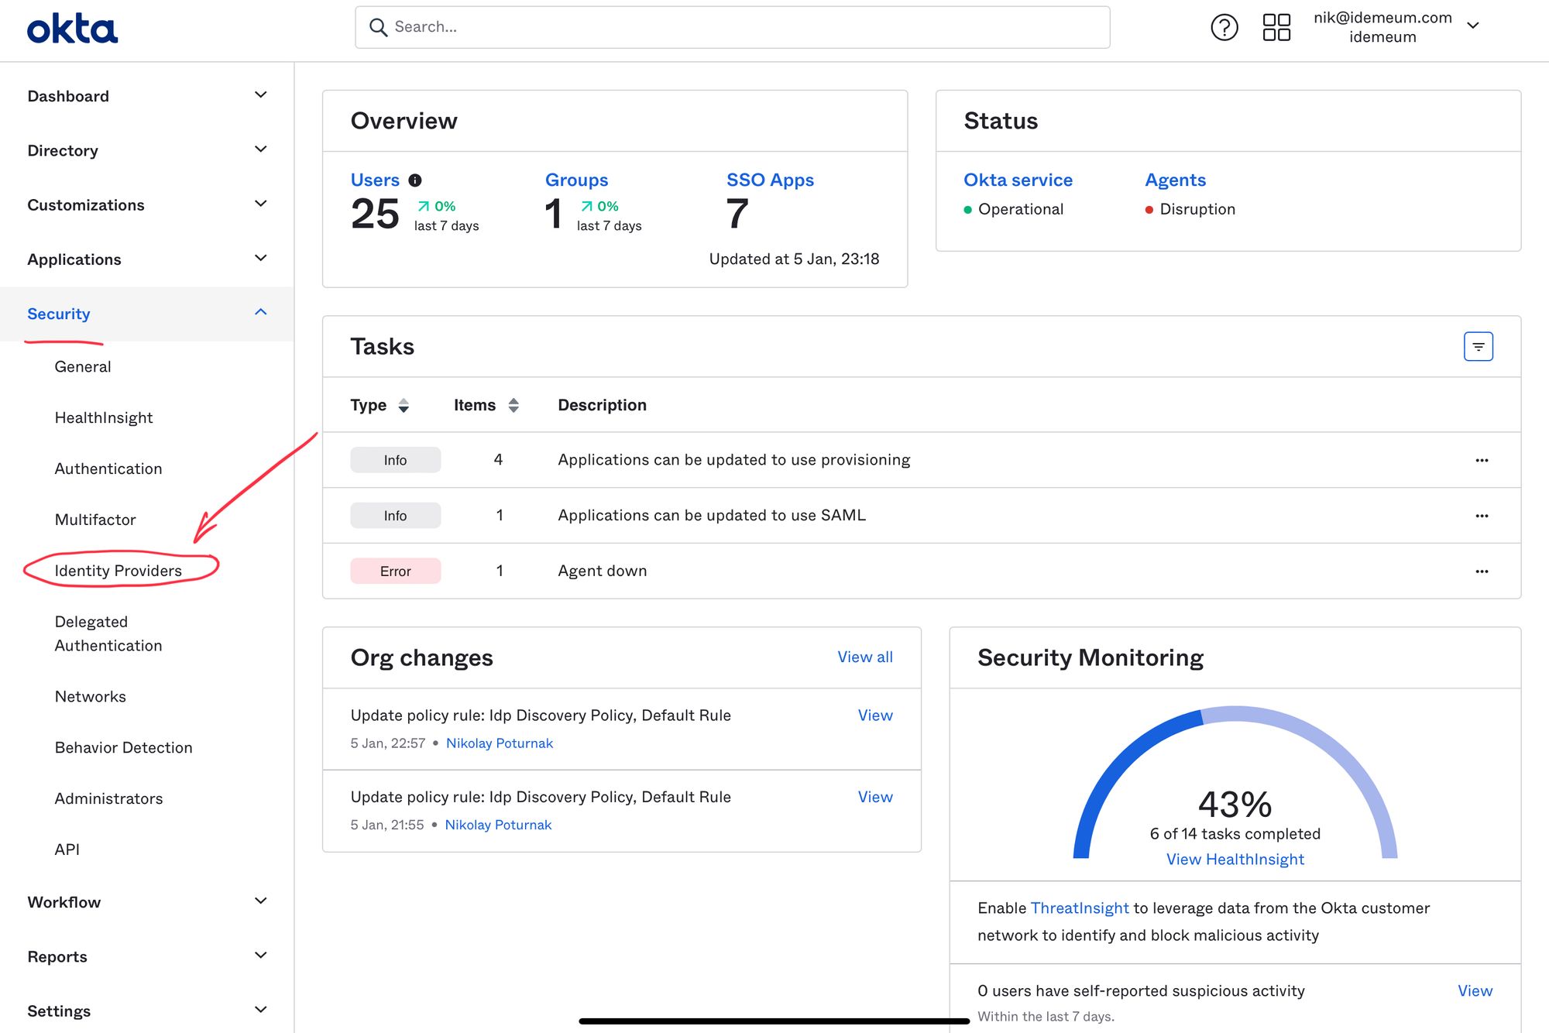
Task: Open more options for SAML task
Action: click(x=1482, y=516)
